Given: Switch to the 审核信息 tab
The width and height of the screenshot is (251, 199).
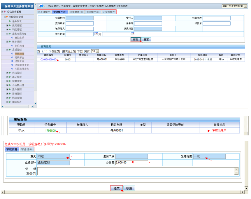Looking at the screenshot, I should pyautogui.click(x=12, y=149).
